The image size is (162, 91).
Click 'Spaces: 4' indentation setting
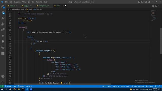116,86
